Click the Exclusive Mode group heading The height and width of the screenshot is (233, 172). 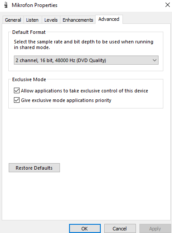click(x=29, y=79)
